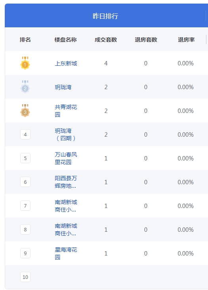Click the 退房率 column header
Screen dimensions: 208x290
pyautogui.click(x=186, y=40)
